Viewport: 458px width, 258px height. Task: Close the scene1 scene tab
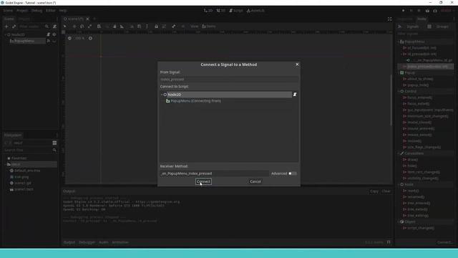pyautogui.click(x=87, y=19)
